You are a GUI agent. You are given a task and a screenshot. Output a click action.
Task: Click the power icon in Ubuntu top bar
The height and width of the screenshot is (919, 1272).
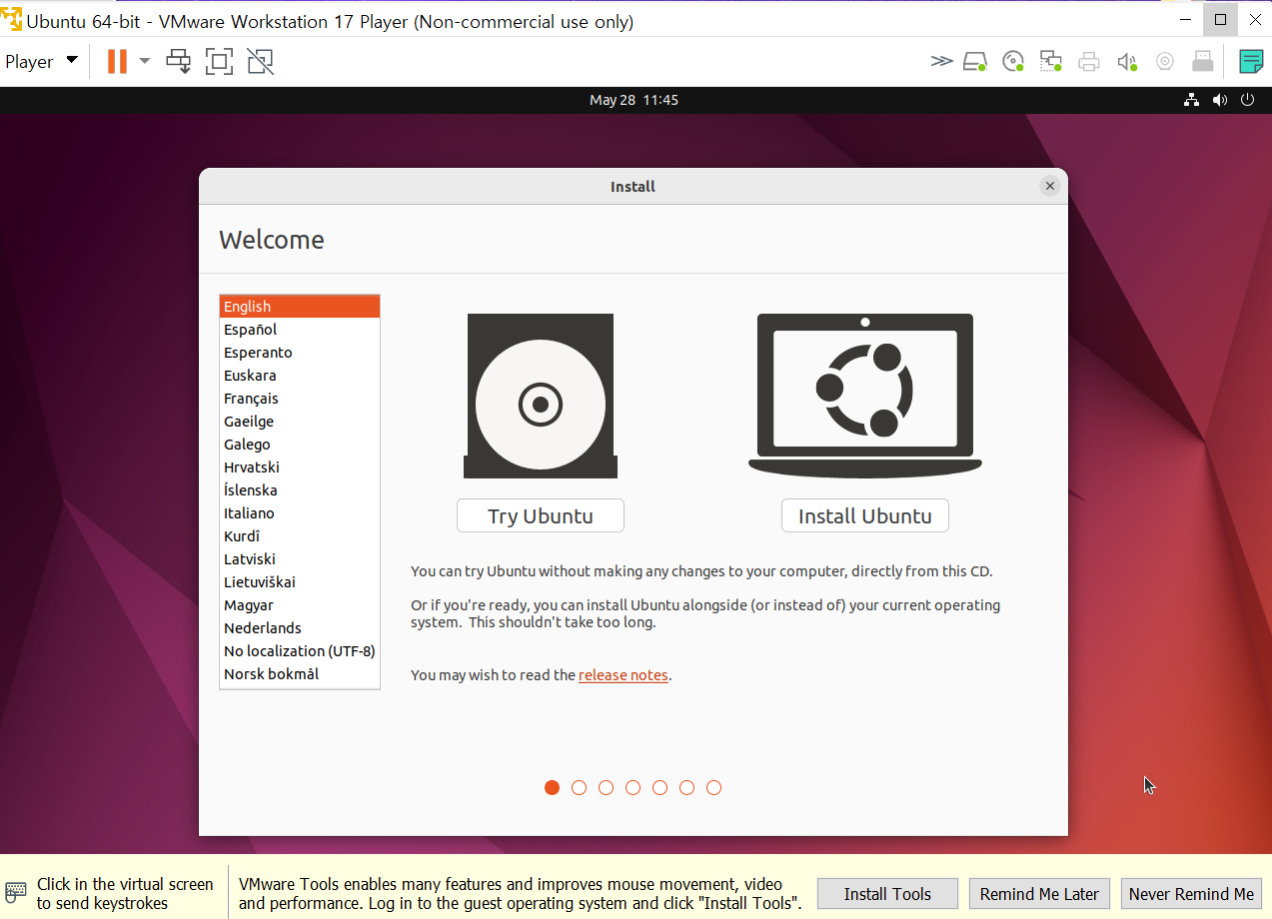point(1247,100)
